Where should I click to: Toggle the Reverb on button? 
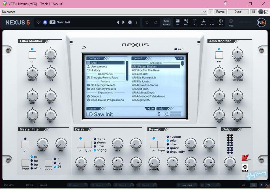click(154, 144)
